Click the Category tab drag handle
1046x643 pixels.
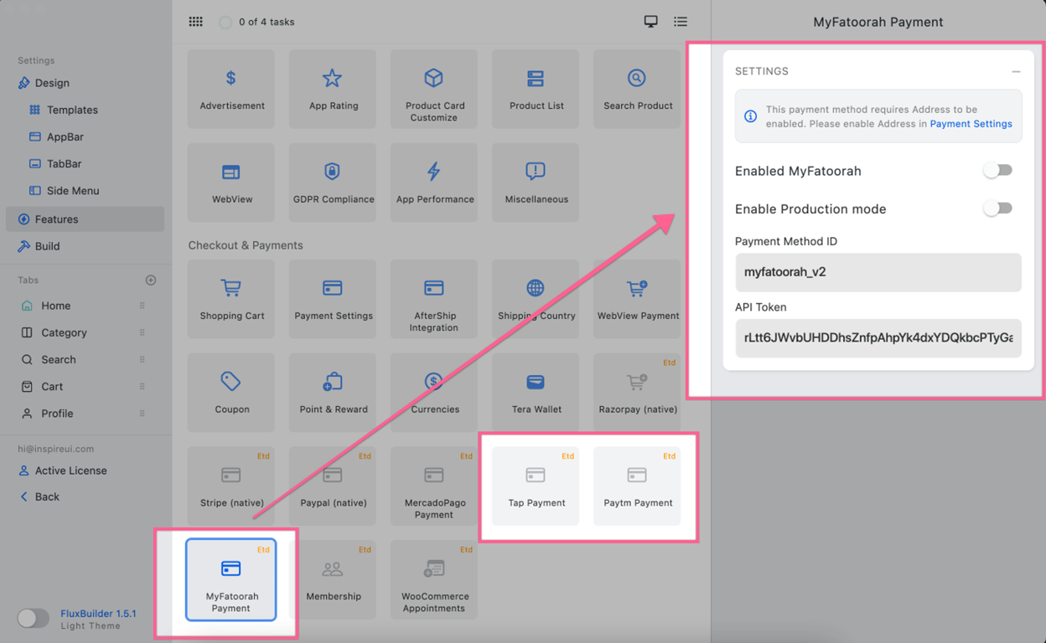(142, 332)
